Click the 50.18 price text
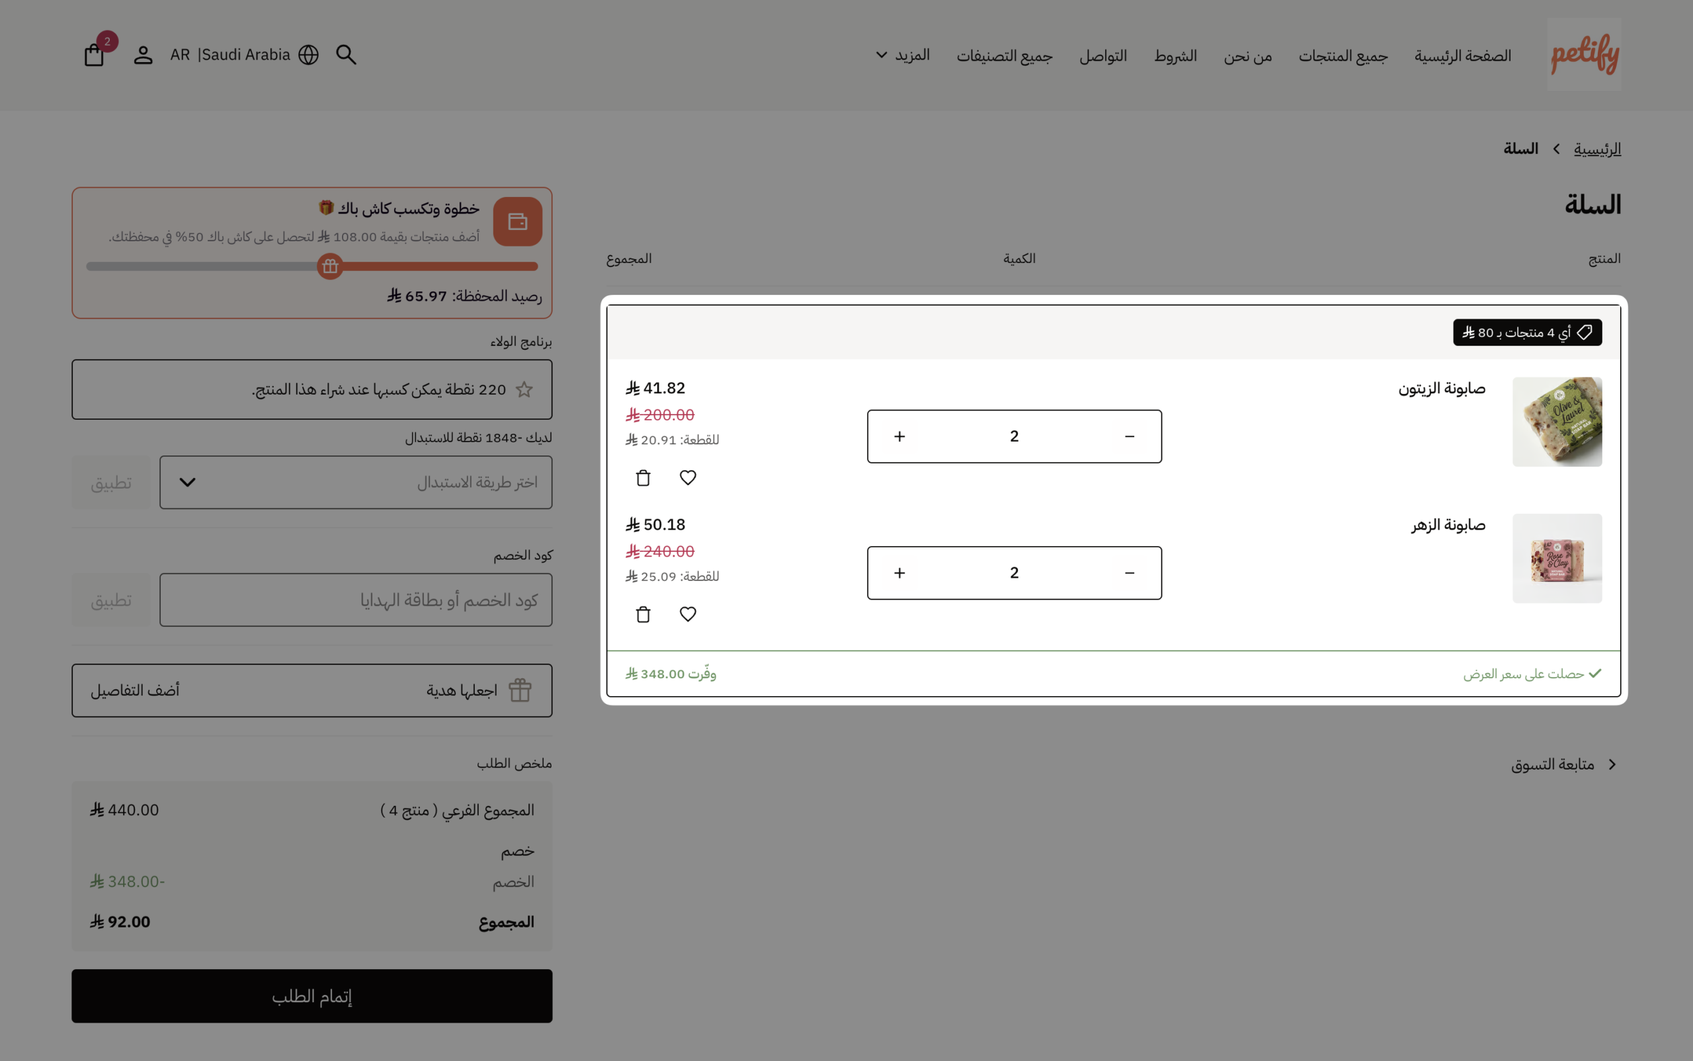The height and width of the screenshot is (1061, 1693). (655, 525)
